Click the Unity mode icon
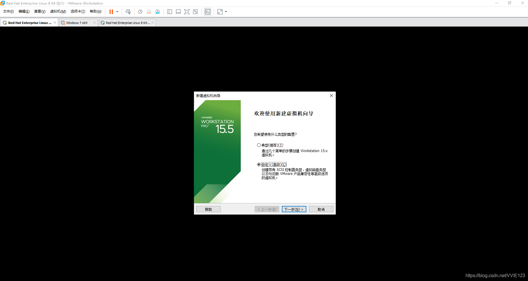Screen dimensions: 528x281 pyautogui.click(x=195, y=12)
